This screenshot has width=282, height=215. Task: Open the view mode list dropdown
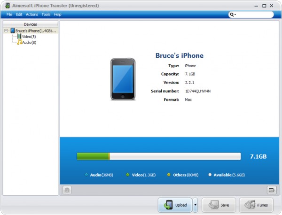(272, 190)
